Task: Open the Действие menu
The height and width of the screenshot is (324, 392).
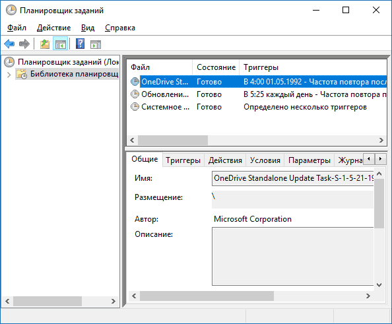Action: pos(53,28)
